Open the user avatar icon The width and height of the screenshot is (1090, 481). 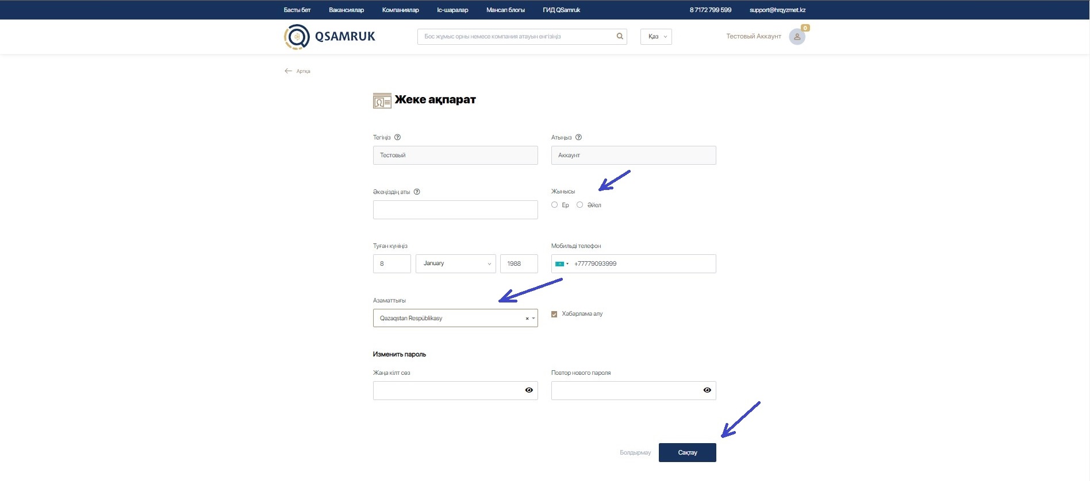pyautogui.click(x=797, y=37)
